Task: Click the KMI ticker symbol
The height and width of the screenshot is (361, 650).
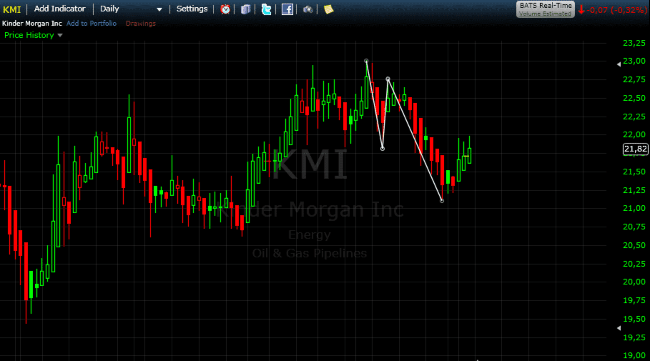Action: [12, 9]
